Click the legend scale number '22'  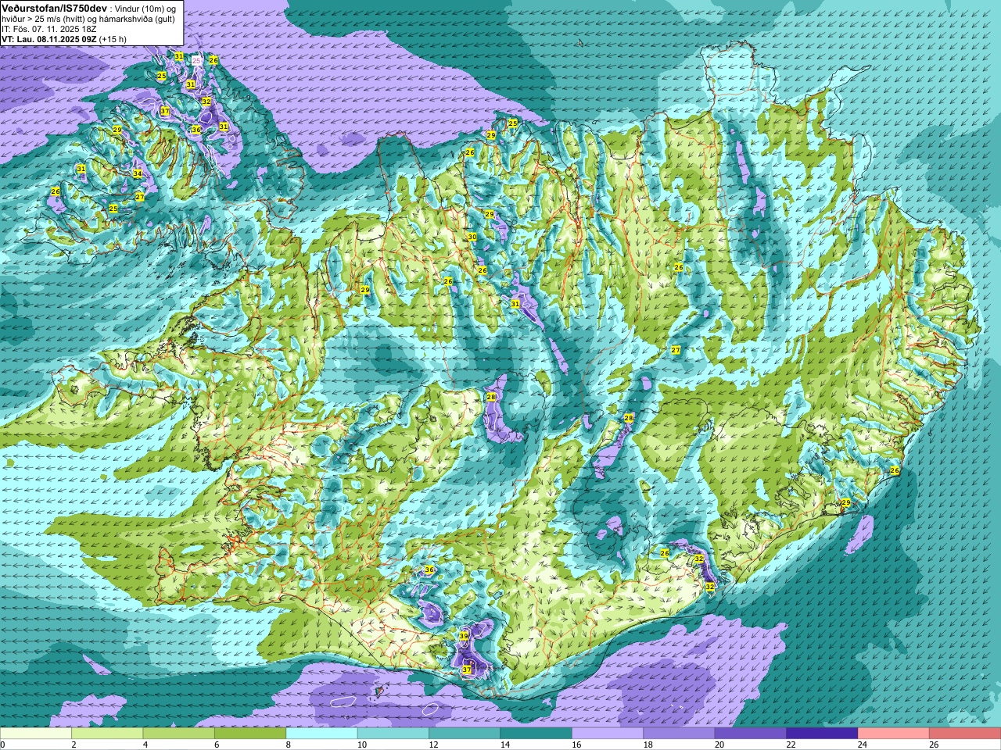791,745
